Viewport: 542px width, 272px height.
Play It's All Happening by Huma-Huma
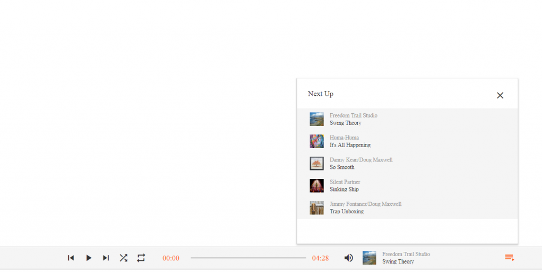tap(407, 141)
